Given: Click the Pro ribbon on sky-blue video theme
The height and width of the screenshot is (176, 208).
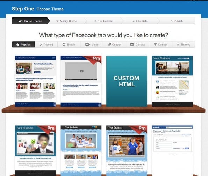Looking at the screenshot, I should pyautogui.click(x=140, y=129).
